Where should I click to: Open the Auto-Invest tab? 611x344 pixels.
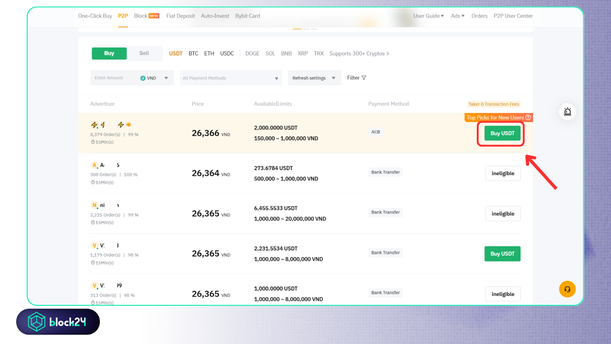(215, 16)
